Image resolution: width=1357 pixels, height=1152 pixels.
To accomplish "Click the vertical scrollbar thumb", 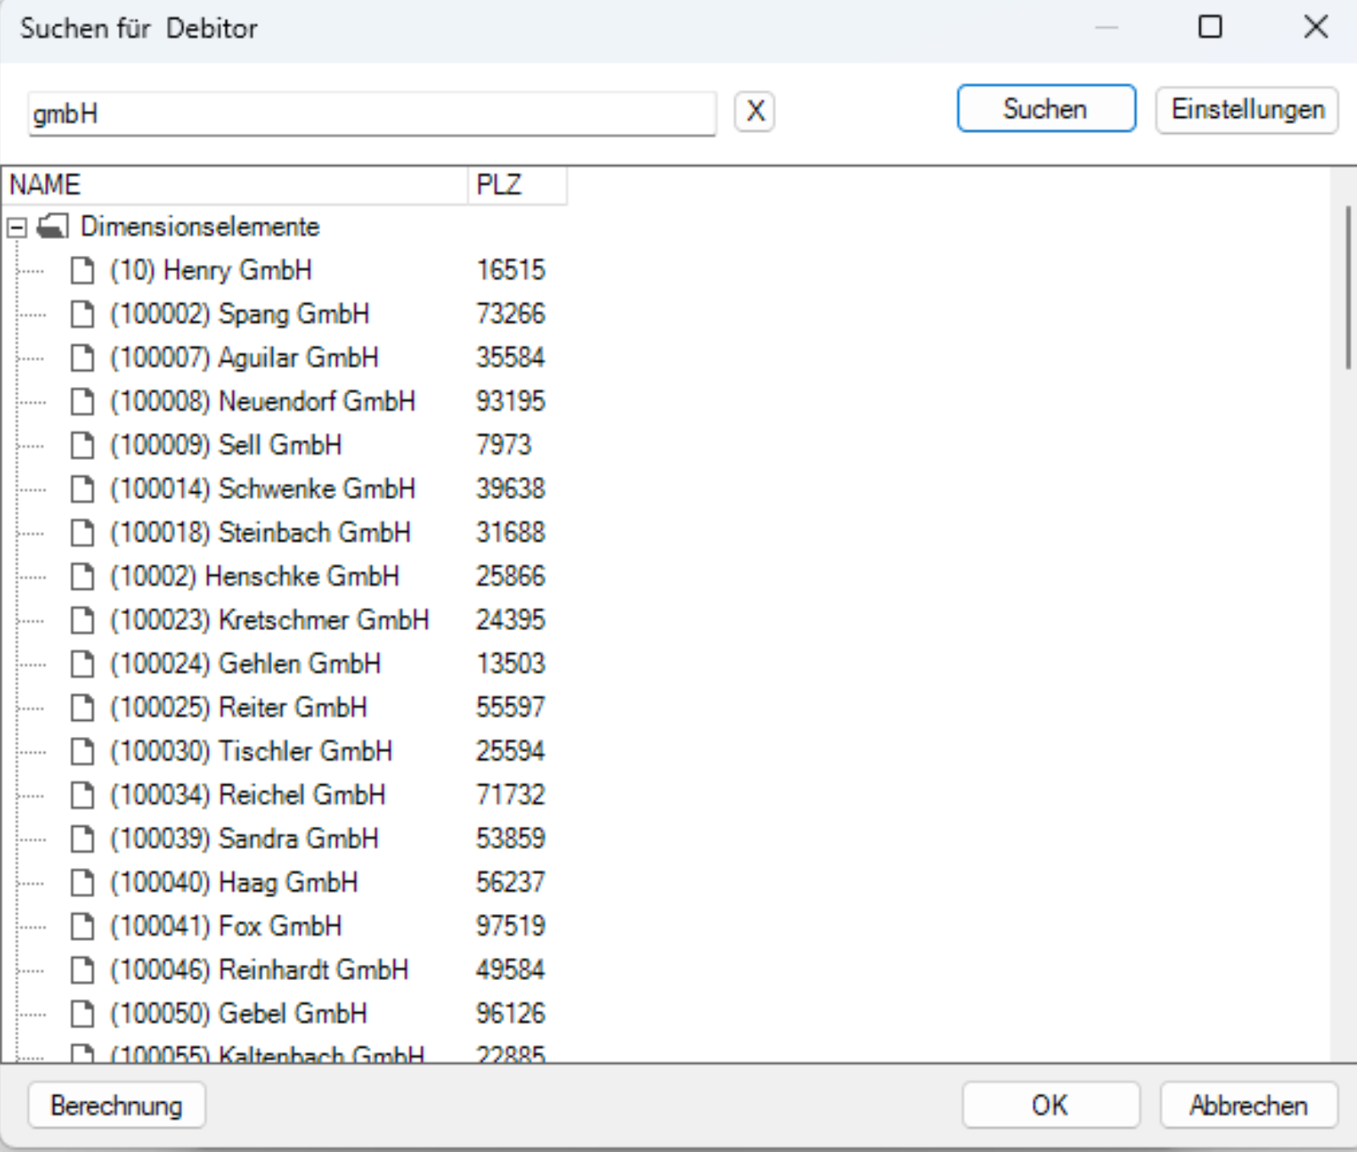I will (1348, 287).
